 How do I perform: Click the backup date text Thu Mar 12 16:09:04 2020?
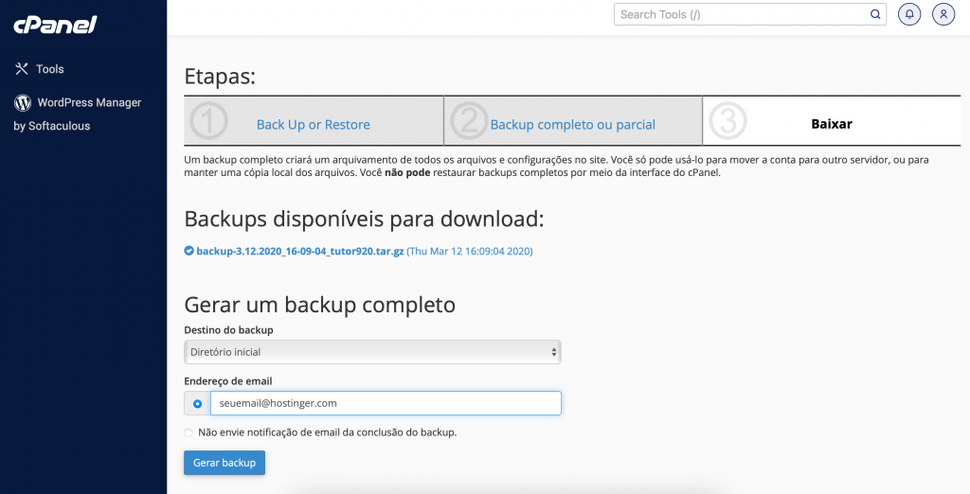(x=470, y=251)
